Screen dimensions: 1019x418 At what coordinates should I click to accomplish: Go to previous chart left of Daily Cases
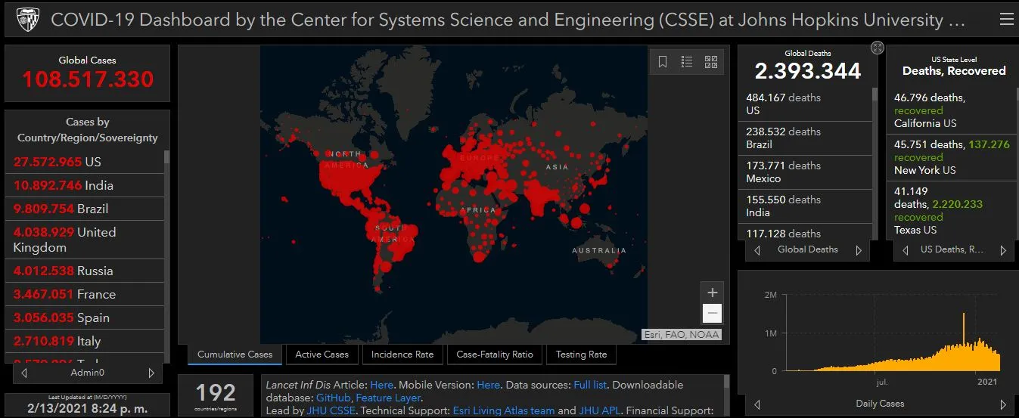tap(757, 404)
